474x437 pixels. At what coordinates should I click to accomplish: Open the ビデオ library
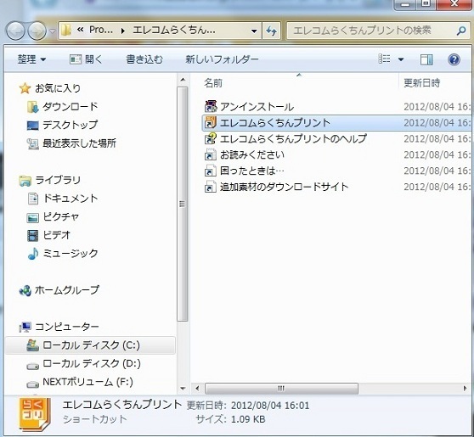(57, 235)
